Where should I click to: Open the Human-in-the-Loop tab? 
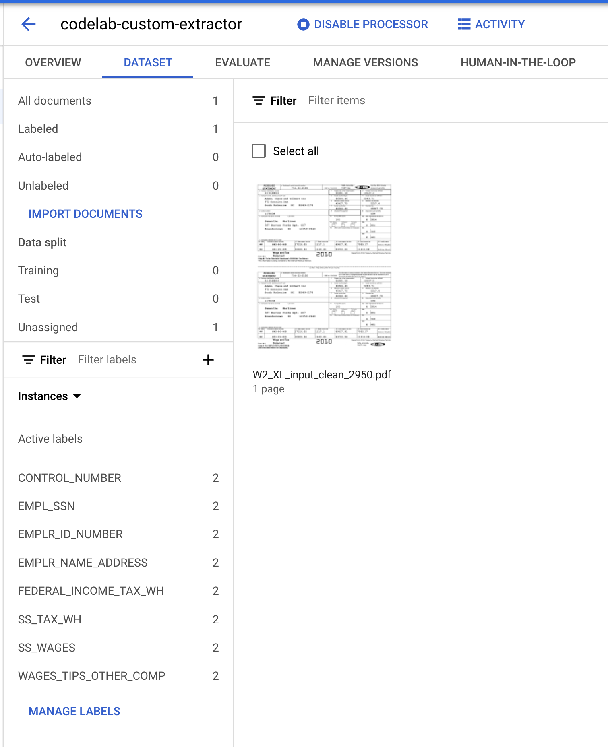click(518, 63)
